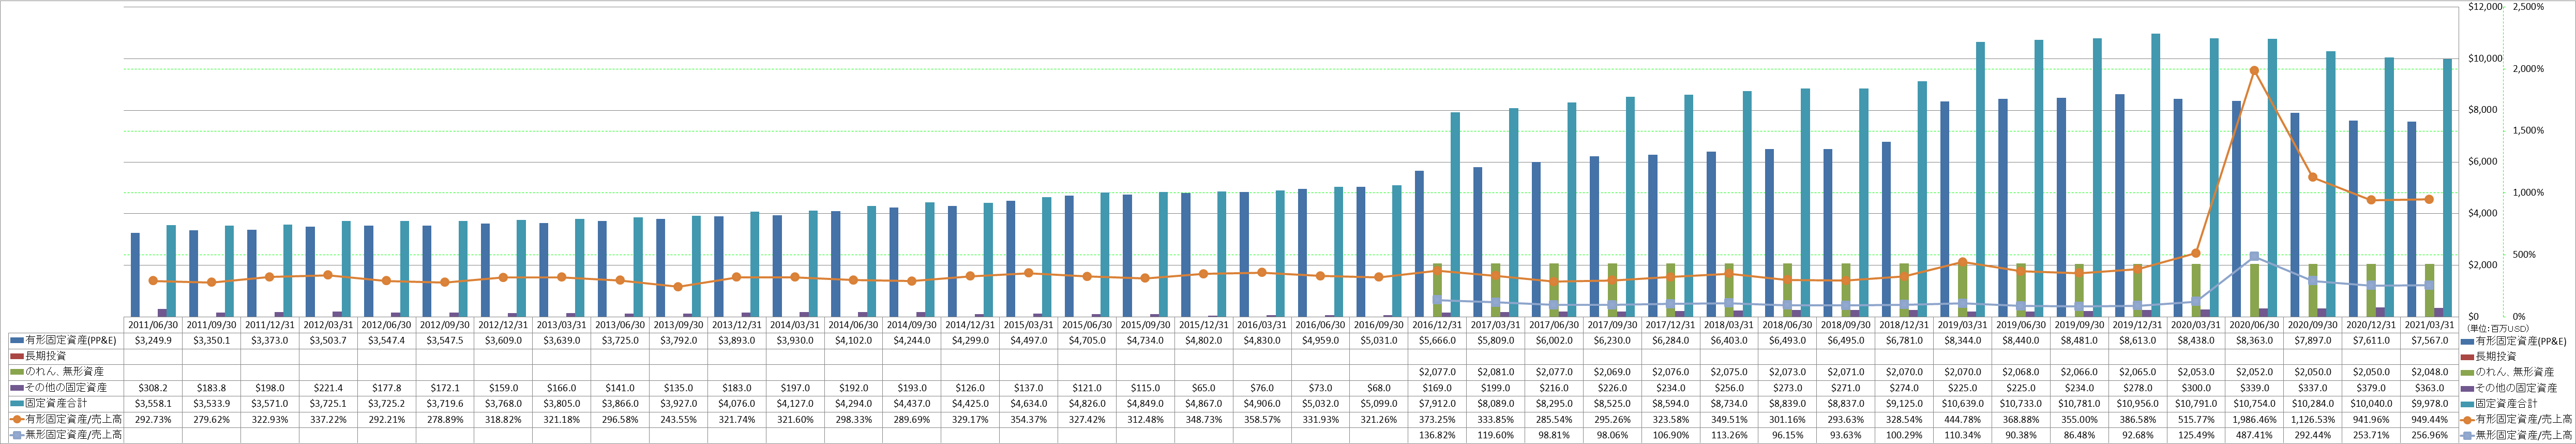Click the tall teal total bar for 2019/12/31
This screenshot has height=444, width=2576.
tap(2155, 175)
